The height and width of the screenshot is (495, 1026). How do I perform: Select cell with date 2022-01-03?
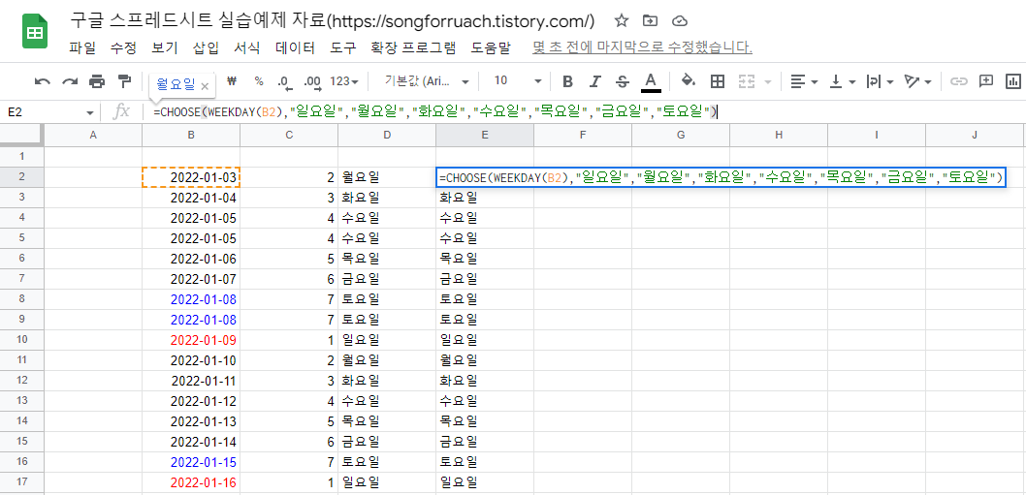(x=191, y=177)
